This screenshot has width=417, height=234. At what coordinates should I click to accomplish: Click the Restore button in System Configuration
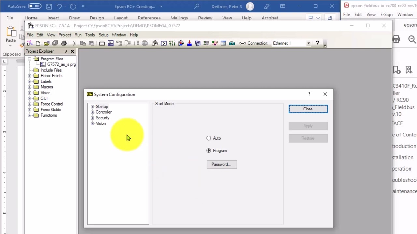pos(308,138)
